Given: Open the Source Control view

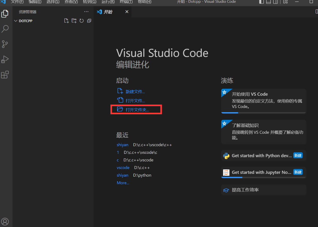Looking at the screenshot, I should (5, 44).
